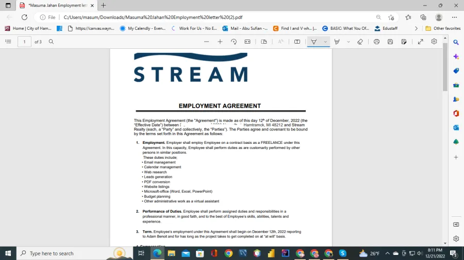Open the Other favorites folder

coord(443,28)
